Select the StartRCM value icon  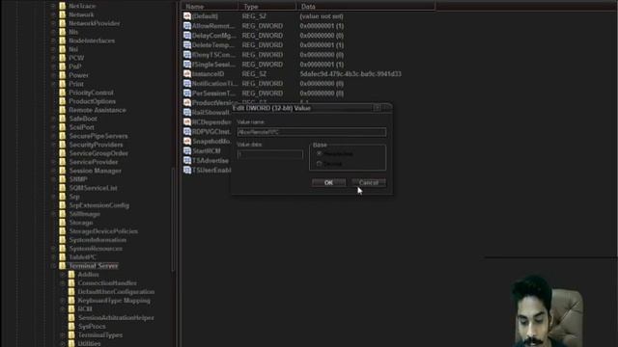tap(187, 150)
